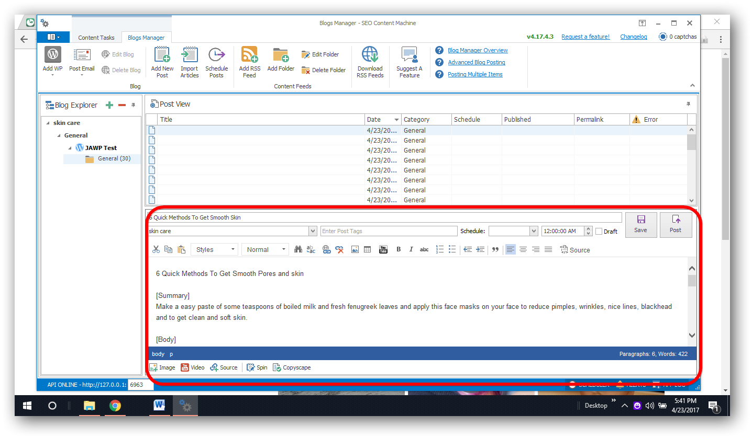752x438 pixels.
Task: Click the Spin button below the editor
Action: [x=257, y=367]
